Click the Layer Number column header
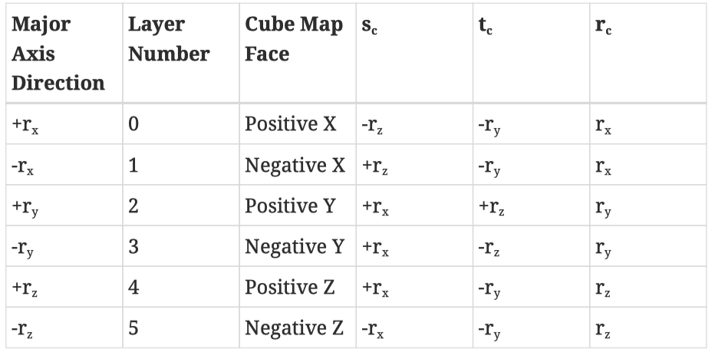This screenshot has width=715, height=356. (x=168, y=40)
